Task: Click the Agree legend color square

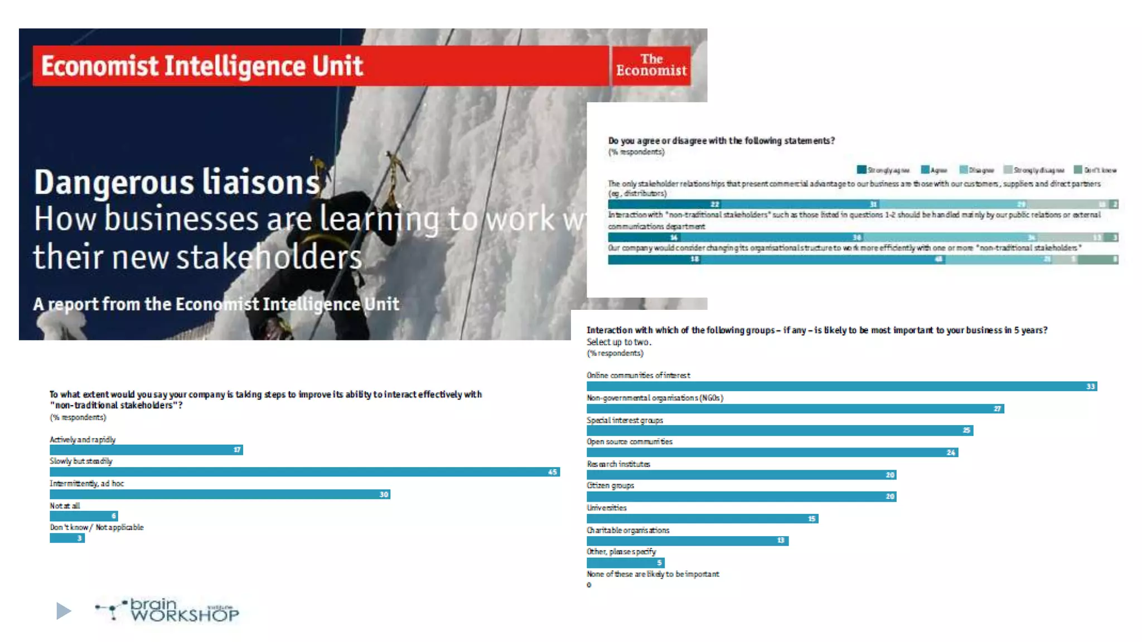Action: 925,169
